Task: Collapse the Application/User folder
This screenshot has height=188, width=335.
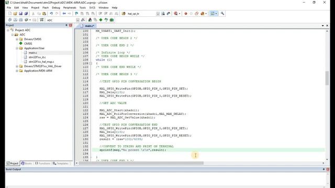Action: (x=17, y=48)
